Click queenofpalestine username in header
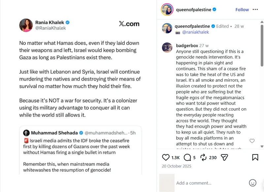 click(193, 10)
